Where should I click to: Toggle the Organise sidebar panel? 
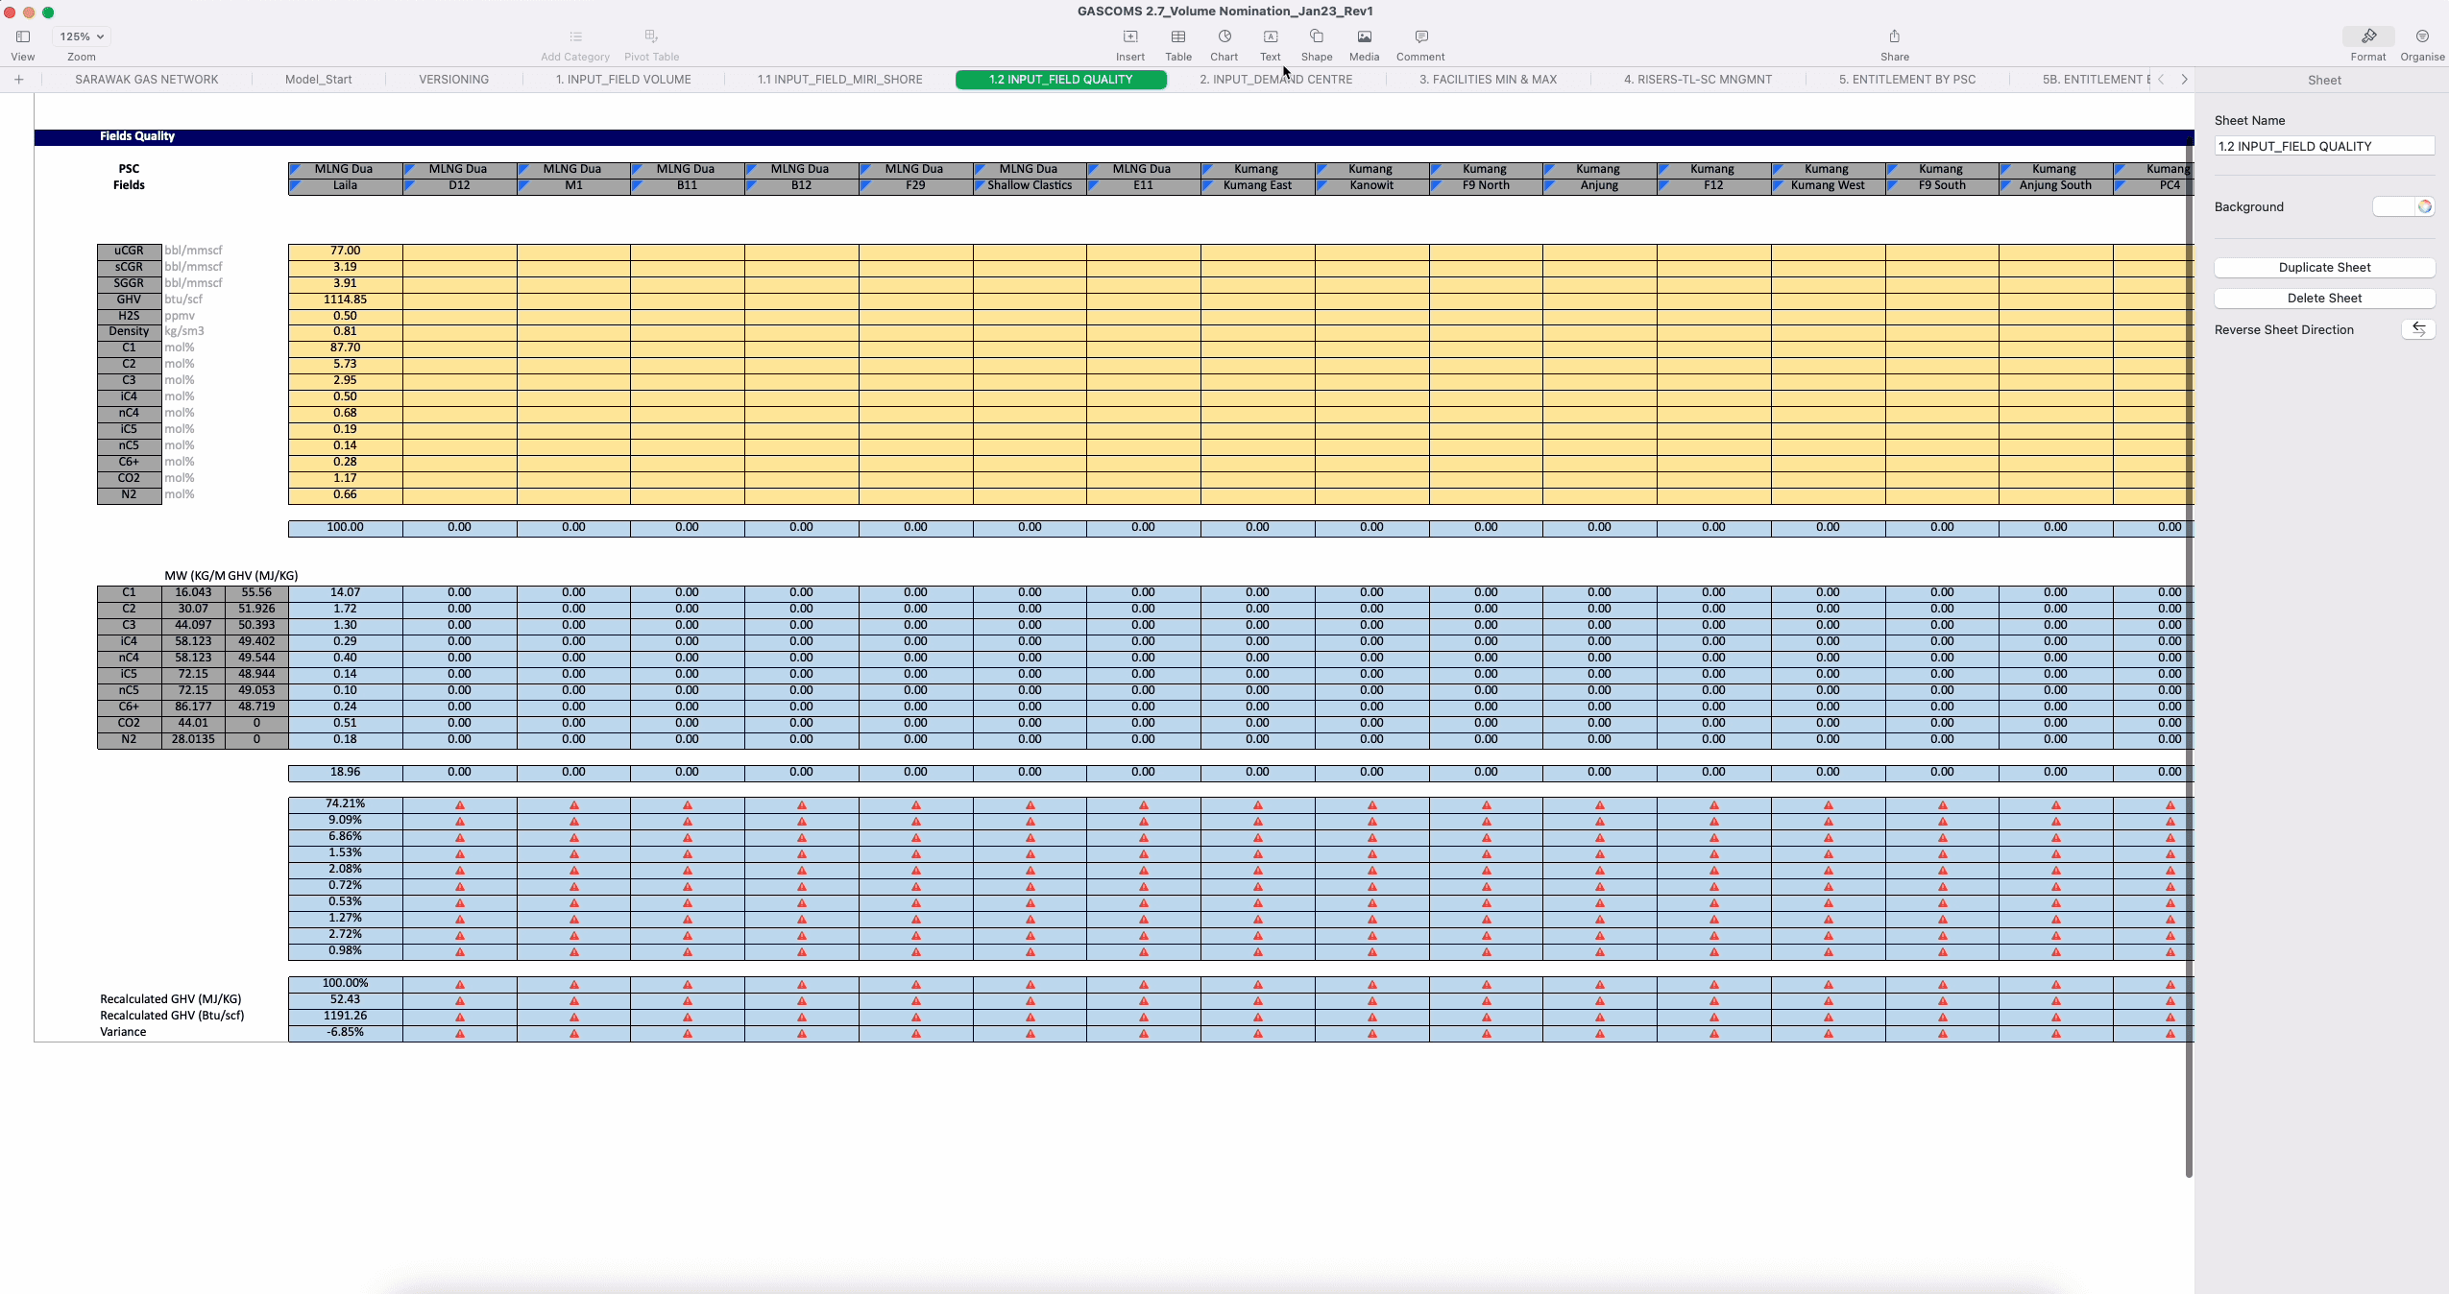point(2422,36)
